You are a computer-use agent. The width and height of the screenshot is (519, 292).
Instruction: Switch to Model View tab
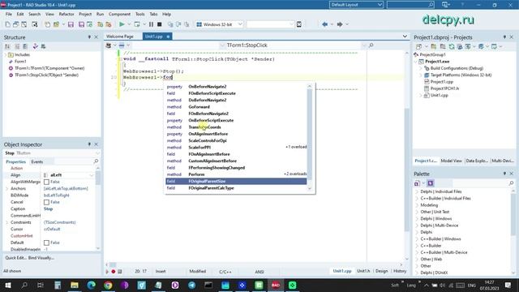(451, 161)
